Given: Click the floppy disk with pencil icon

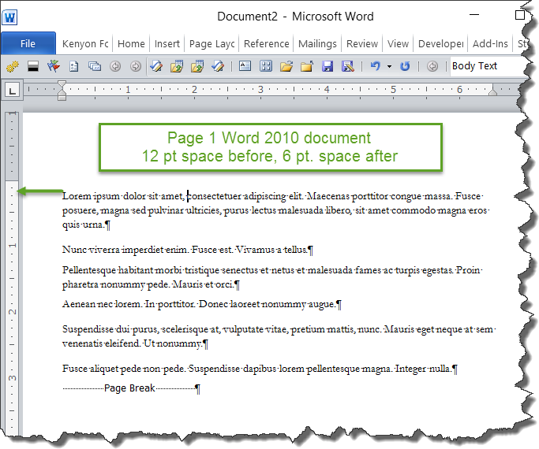Looking at the screenshot, I should pos(348,66).
